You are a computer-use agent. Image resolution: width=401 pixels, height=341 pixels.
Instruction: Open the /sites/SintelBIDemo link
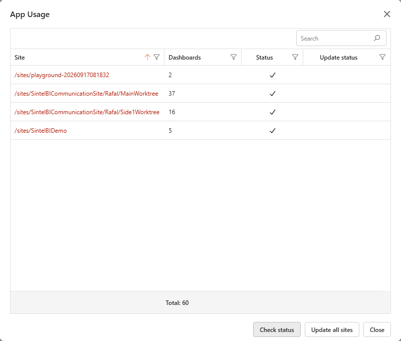click(x=41, y=131)
